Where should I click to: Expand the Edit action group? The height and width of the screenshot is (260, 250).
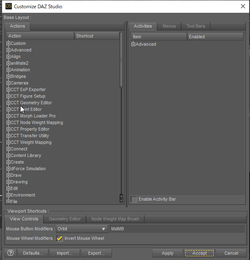pos(8,188)
